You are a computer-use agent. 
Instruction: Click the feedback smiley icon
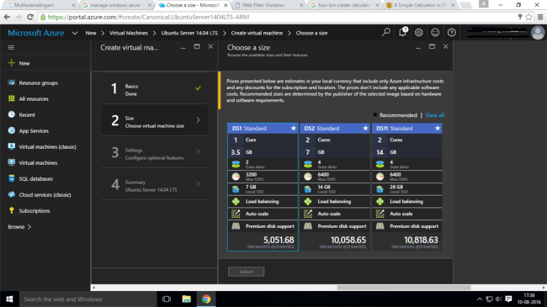tap(435, 33)
